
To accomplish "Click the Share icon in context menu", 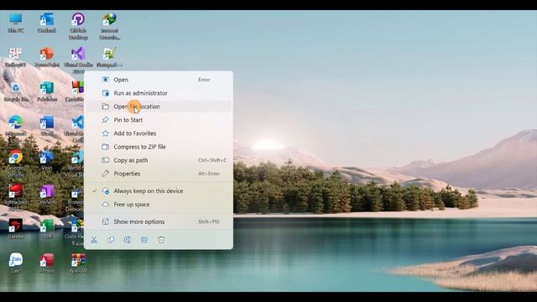I will 144,240.
